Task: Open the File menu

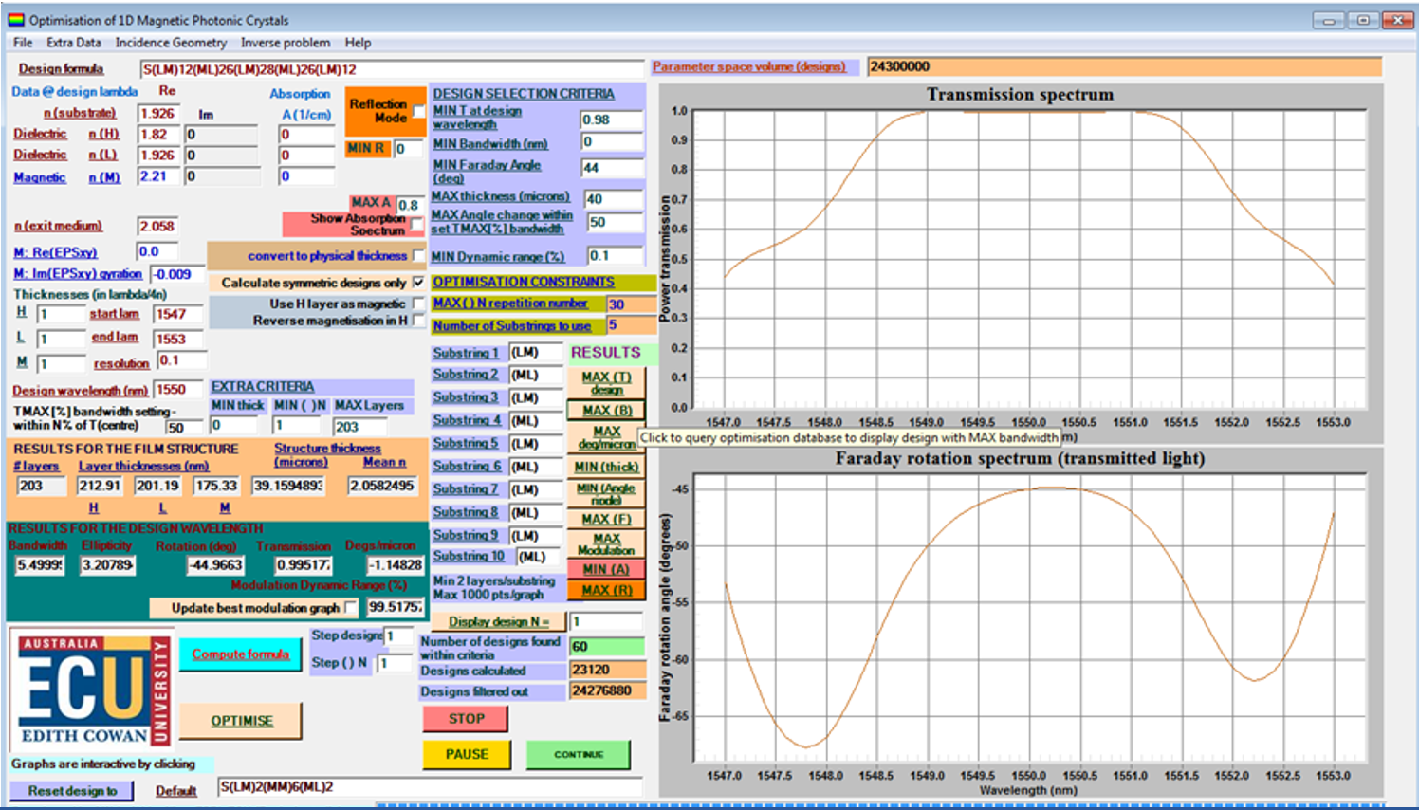Action: (x=23, y=43)
